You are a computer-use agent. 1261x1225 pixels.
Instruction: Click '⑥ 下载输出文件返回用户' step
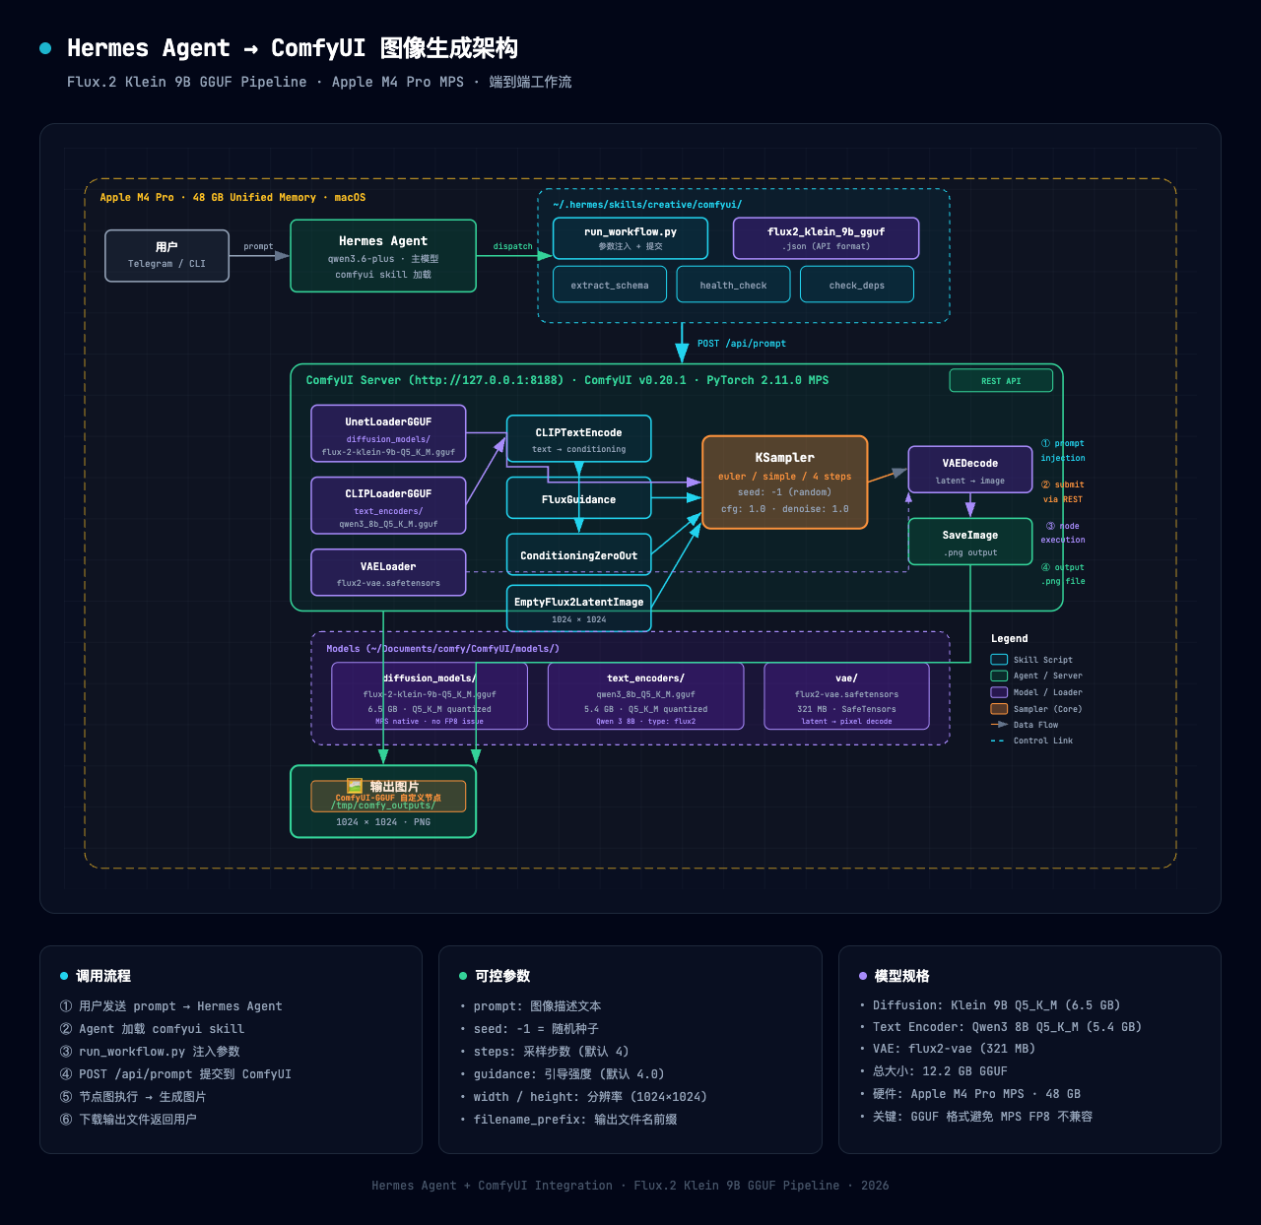coord(128,1119)
